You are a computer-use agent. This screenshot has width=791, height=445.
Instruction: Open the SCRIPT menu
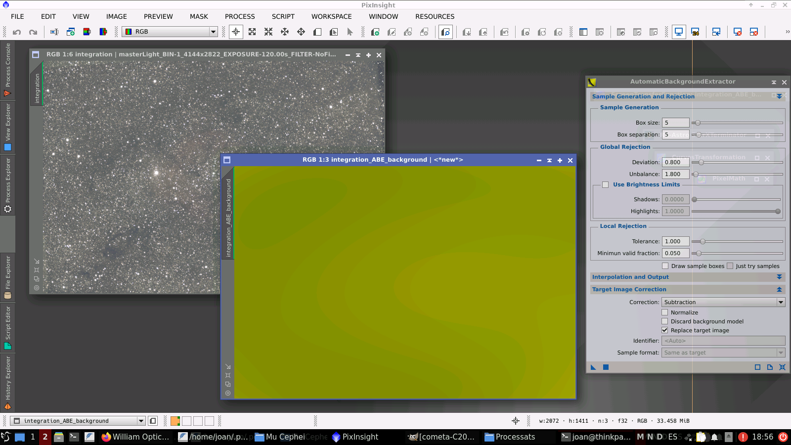283,16
